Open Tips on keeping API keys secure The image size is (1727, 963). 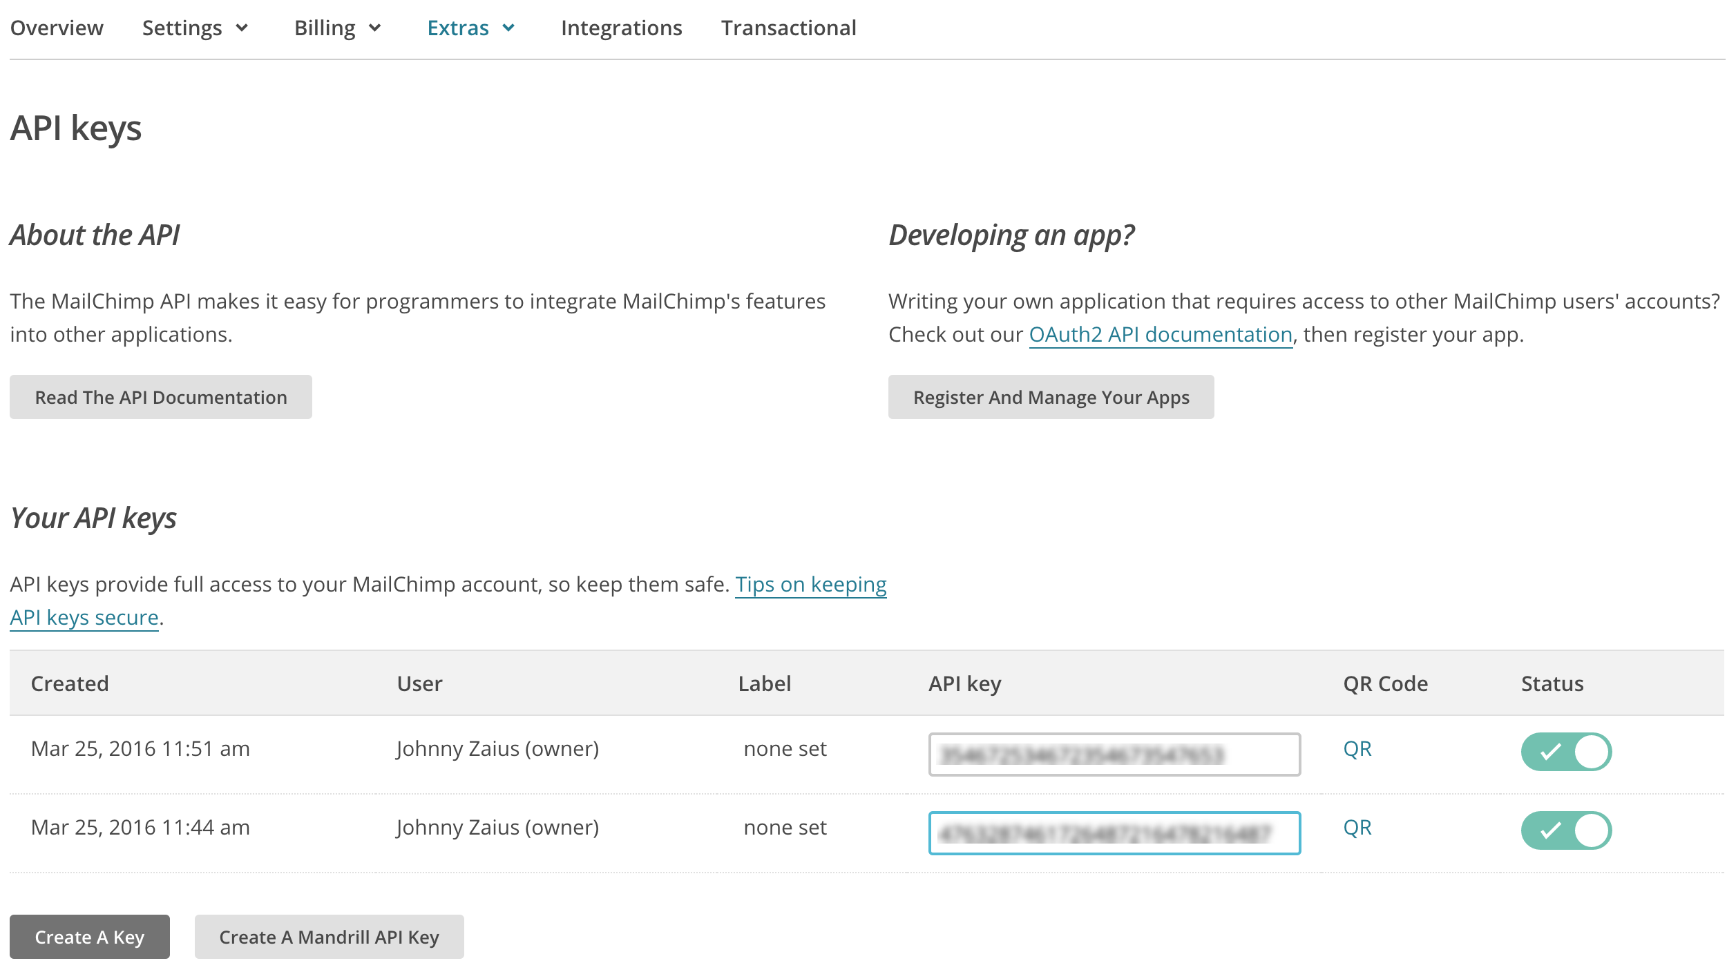(x=811, y=584)
